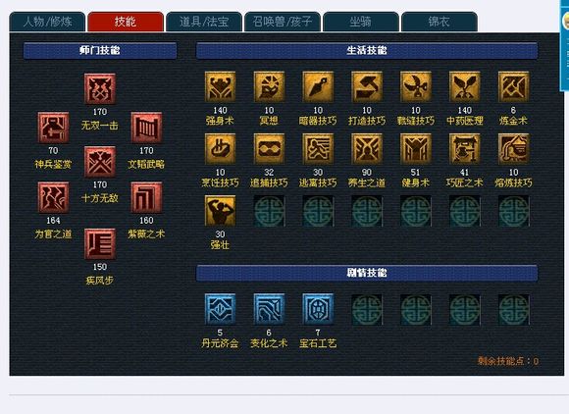The image size is (569, 414).
Task: Click the 疾风步 skill icon
Action: 100,244
